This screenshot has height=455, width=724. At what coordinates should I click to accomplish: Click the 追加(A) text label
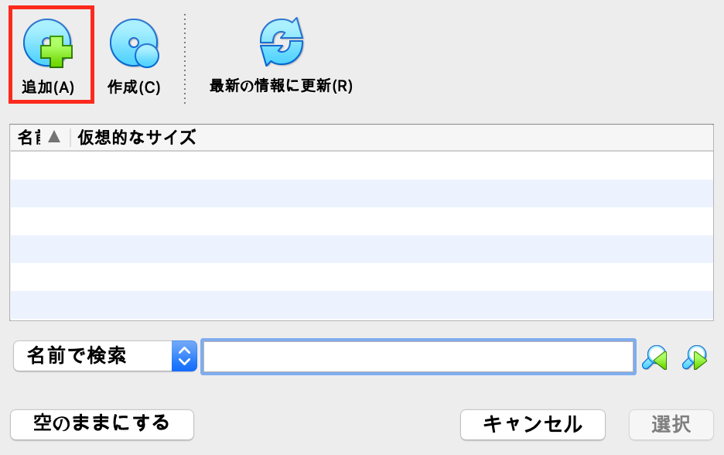click(48, 87)
